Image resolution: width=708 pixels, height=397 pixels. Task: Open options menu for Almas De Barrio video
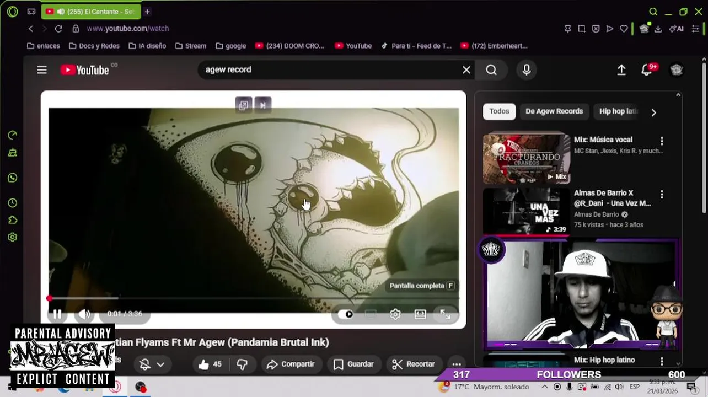click(662, 195)
